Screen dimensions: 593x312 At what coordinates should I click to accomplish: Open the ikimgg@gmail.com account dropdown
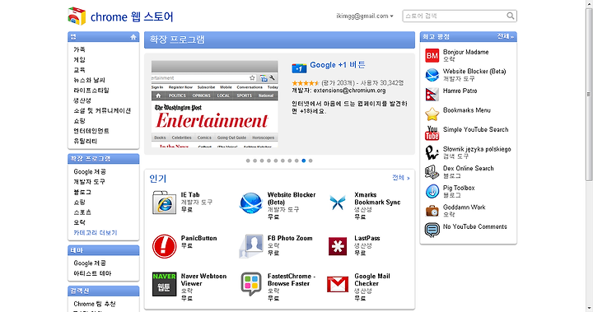point(365,16)
